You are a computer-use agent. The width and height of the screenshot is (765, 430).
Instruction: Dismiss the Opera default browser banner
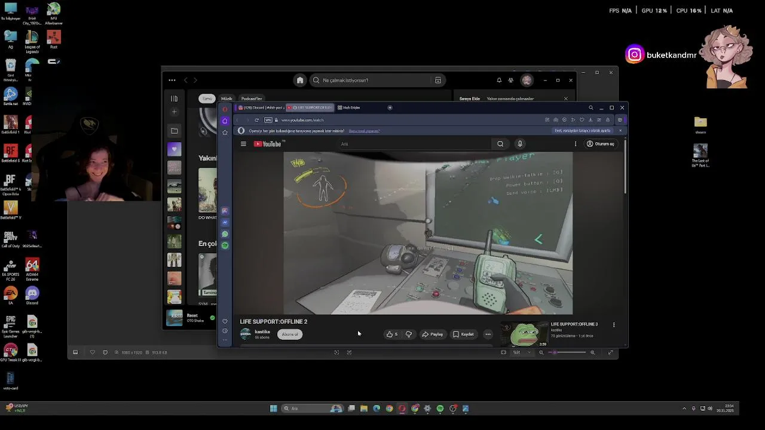[620, 131]
